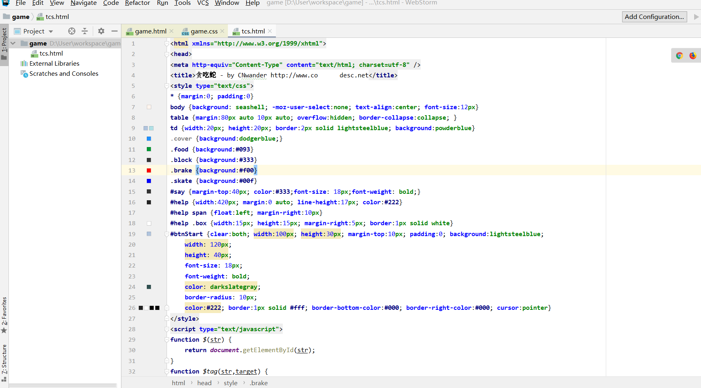Image resolution: width=701 pixels, height=388 pixels.
Task: Click 'getElementById' in the code
Action: [268, 350]
